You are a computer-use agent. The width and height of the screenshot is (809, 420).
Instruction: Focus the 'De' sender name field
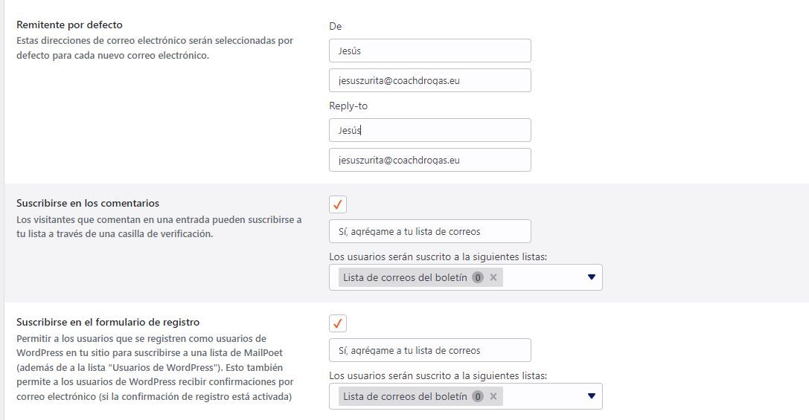tap(429, 51)
